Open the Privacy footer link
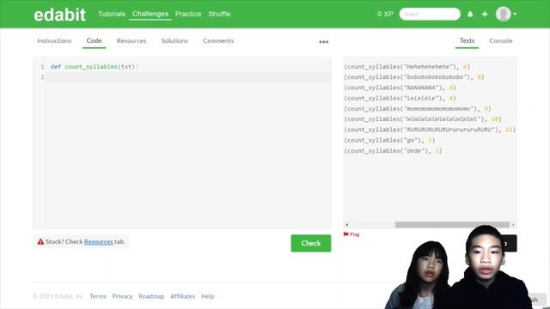 122,296
